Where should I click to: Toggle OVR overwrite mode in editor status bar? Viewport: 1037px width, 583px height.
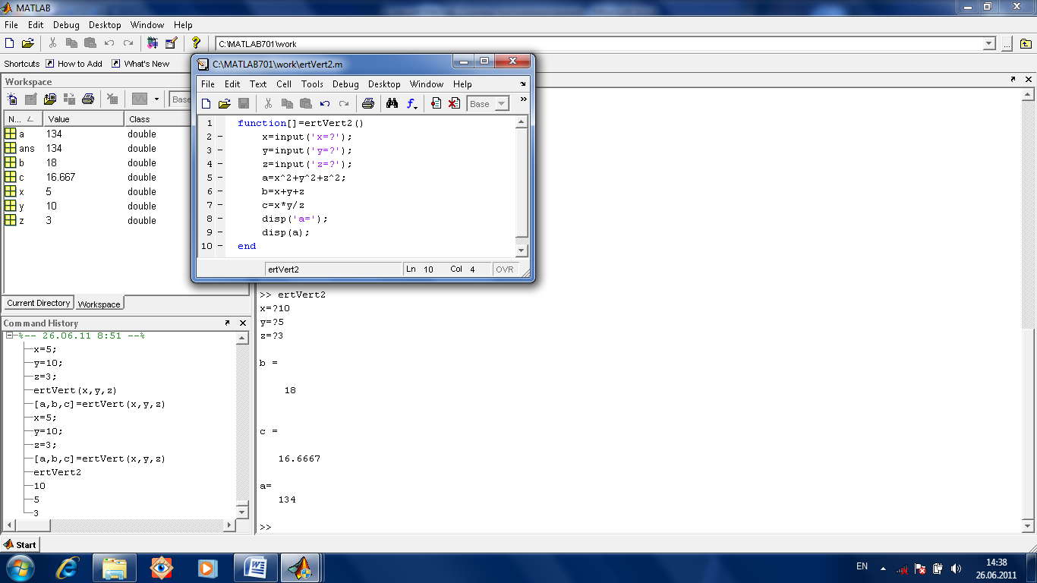(x=505, y=269)
